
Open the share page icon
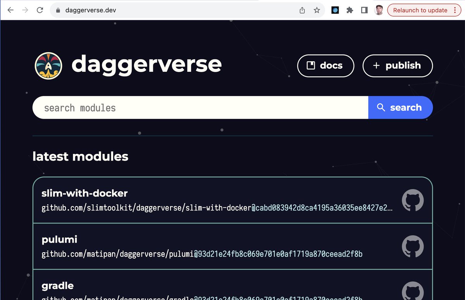pos(302,10)
